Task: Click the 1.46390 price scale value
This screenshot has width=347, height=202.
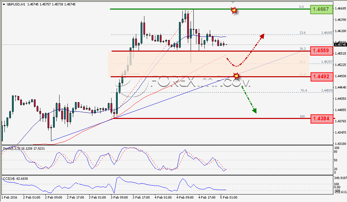Action: coord(340,20)
